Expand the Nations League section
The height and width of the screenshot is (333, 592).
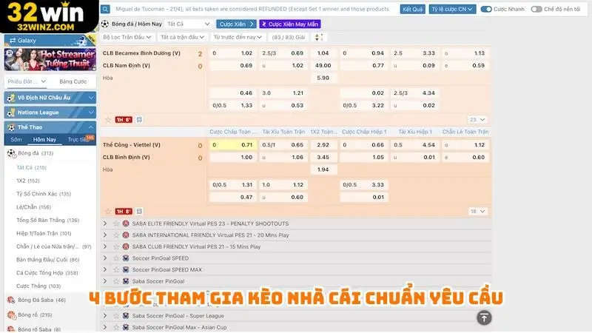50,112
